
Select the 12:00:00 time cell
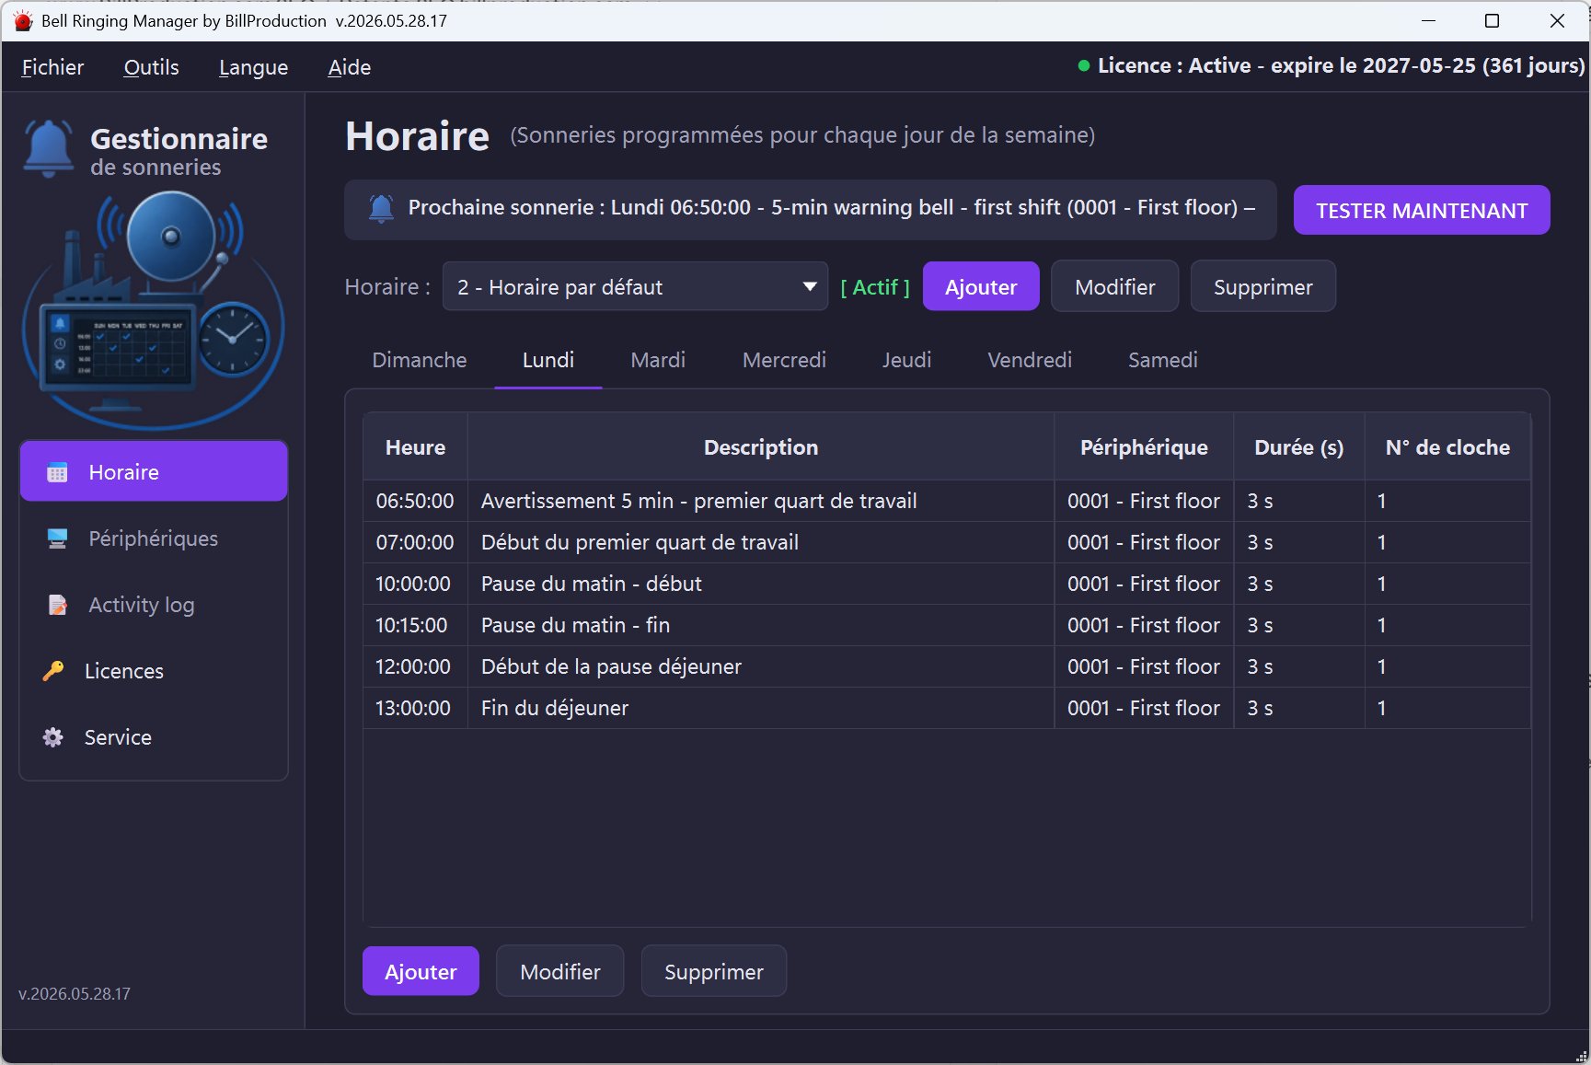pos(415,666)
